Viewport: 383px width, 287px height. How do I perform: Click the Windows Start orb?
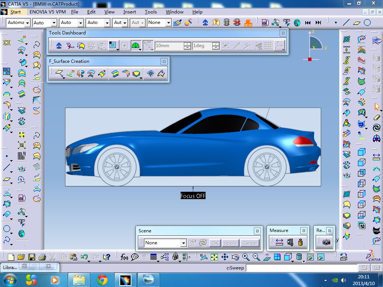coord(9,280)
